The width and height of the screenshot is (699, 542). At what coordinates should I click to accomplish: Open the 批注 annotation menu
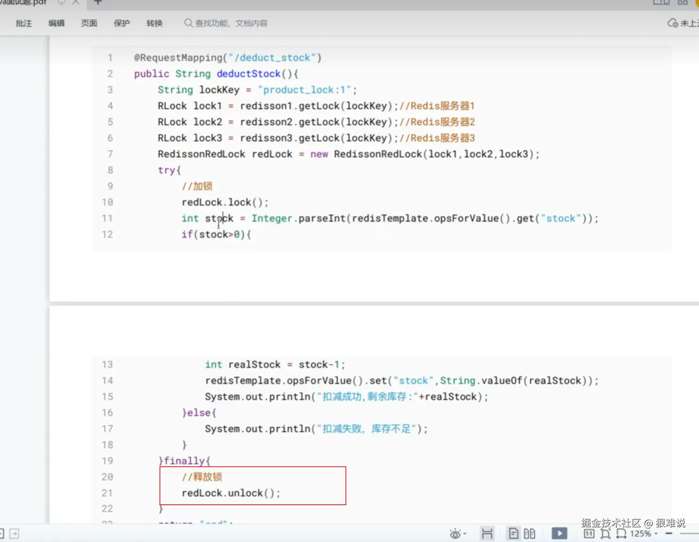24,23
